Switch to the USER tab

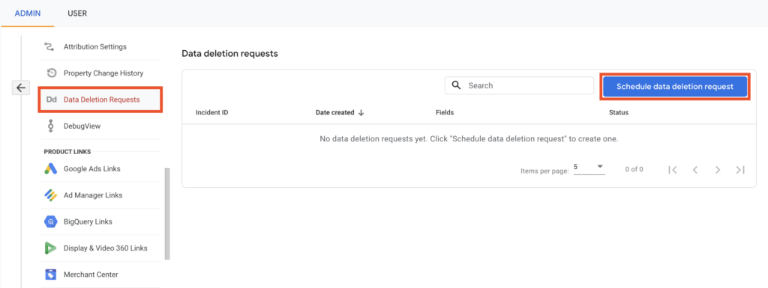tap(77, 13)
